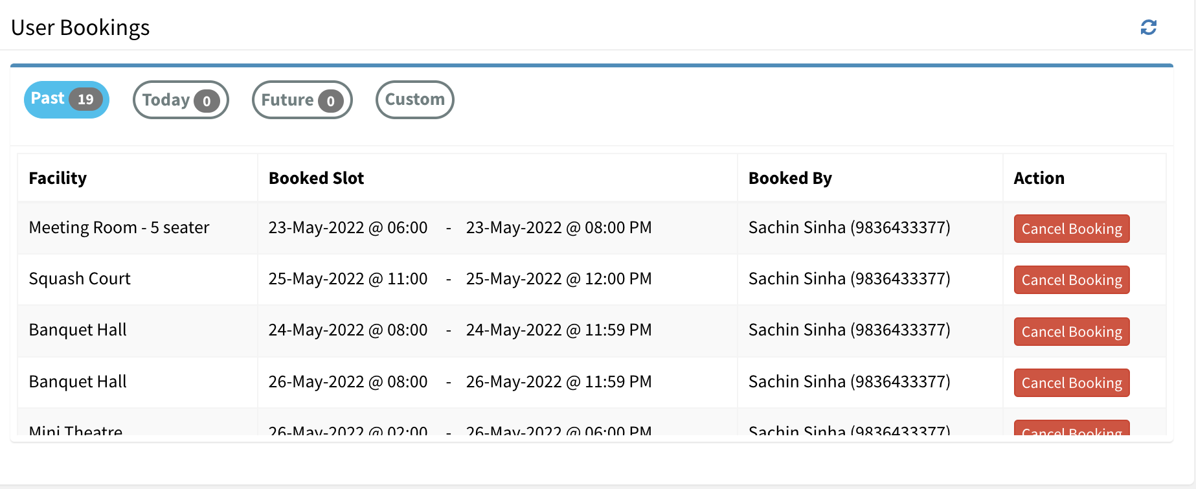Click the Booked By column header
The width and height of the screenshot is (1196, 489).
pyautogui.click(x=790, y=177)
